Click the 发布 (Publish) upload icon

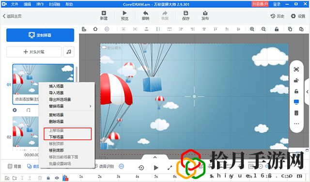click(x=205, y=13)
